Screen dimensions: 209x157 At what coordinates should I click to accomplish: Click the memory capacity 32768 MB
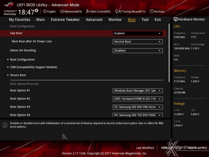(x=179, y=92)
